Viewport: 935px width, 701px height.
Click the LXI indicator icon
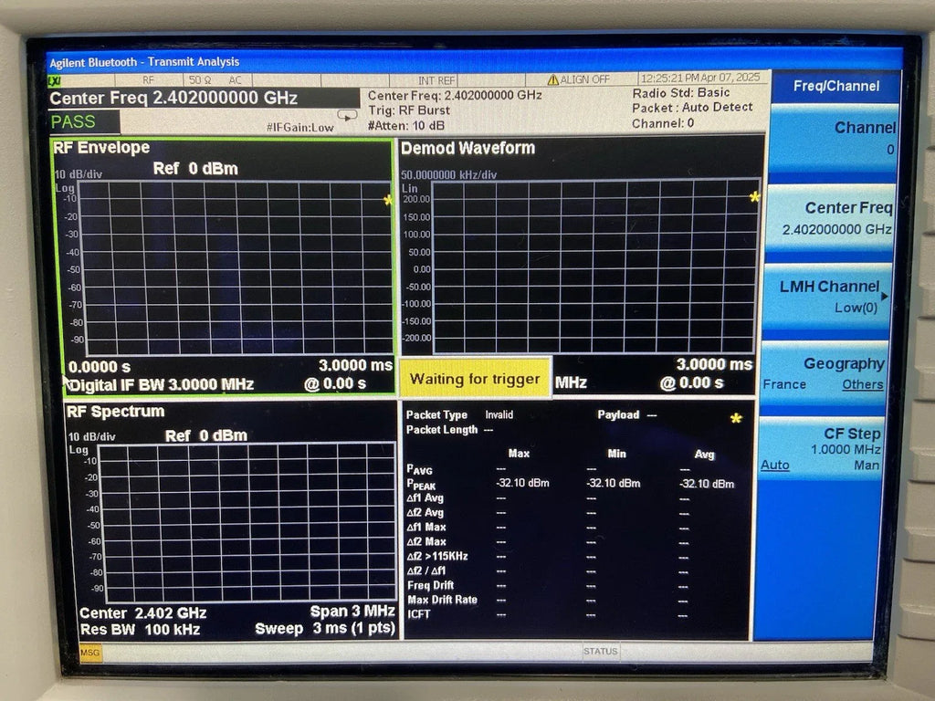[x=54, y=80]
